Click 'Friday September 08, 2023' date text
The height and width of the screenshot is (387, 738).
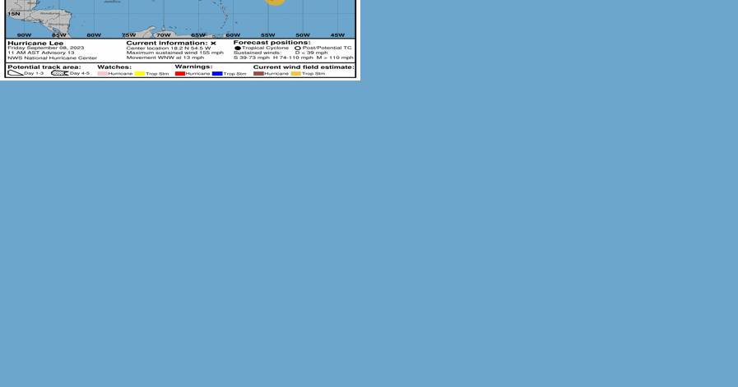pos(45,48)
